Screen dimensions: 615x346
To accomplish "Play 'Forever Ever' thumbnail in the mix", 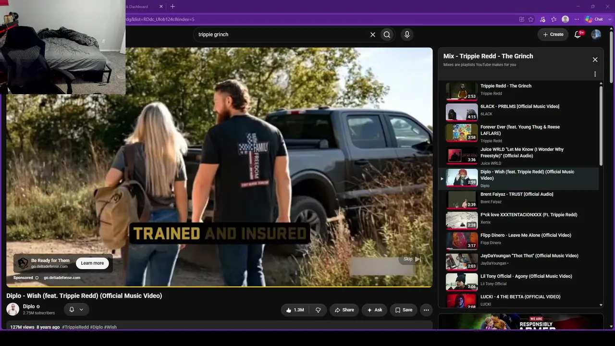I will pyautogui.click(x=462, y=133).
